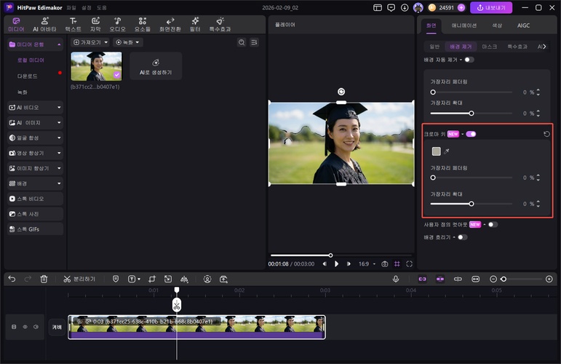Disable the 크로마 키 toggle
The image size is (561, 364).
point(471,134)
